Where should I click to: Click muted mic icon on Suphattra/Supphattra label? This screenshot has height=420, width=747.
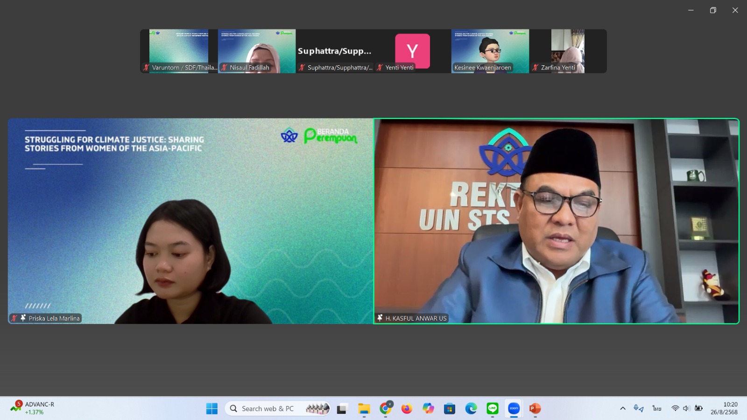coord(302,68)
